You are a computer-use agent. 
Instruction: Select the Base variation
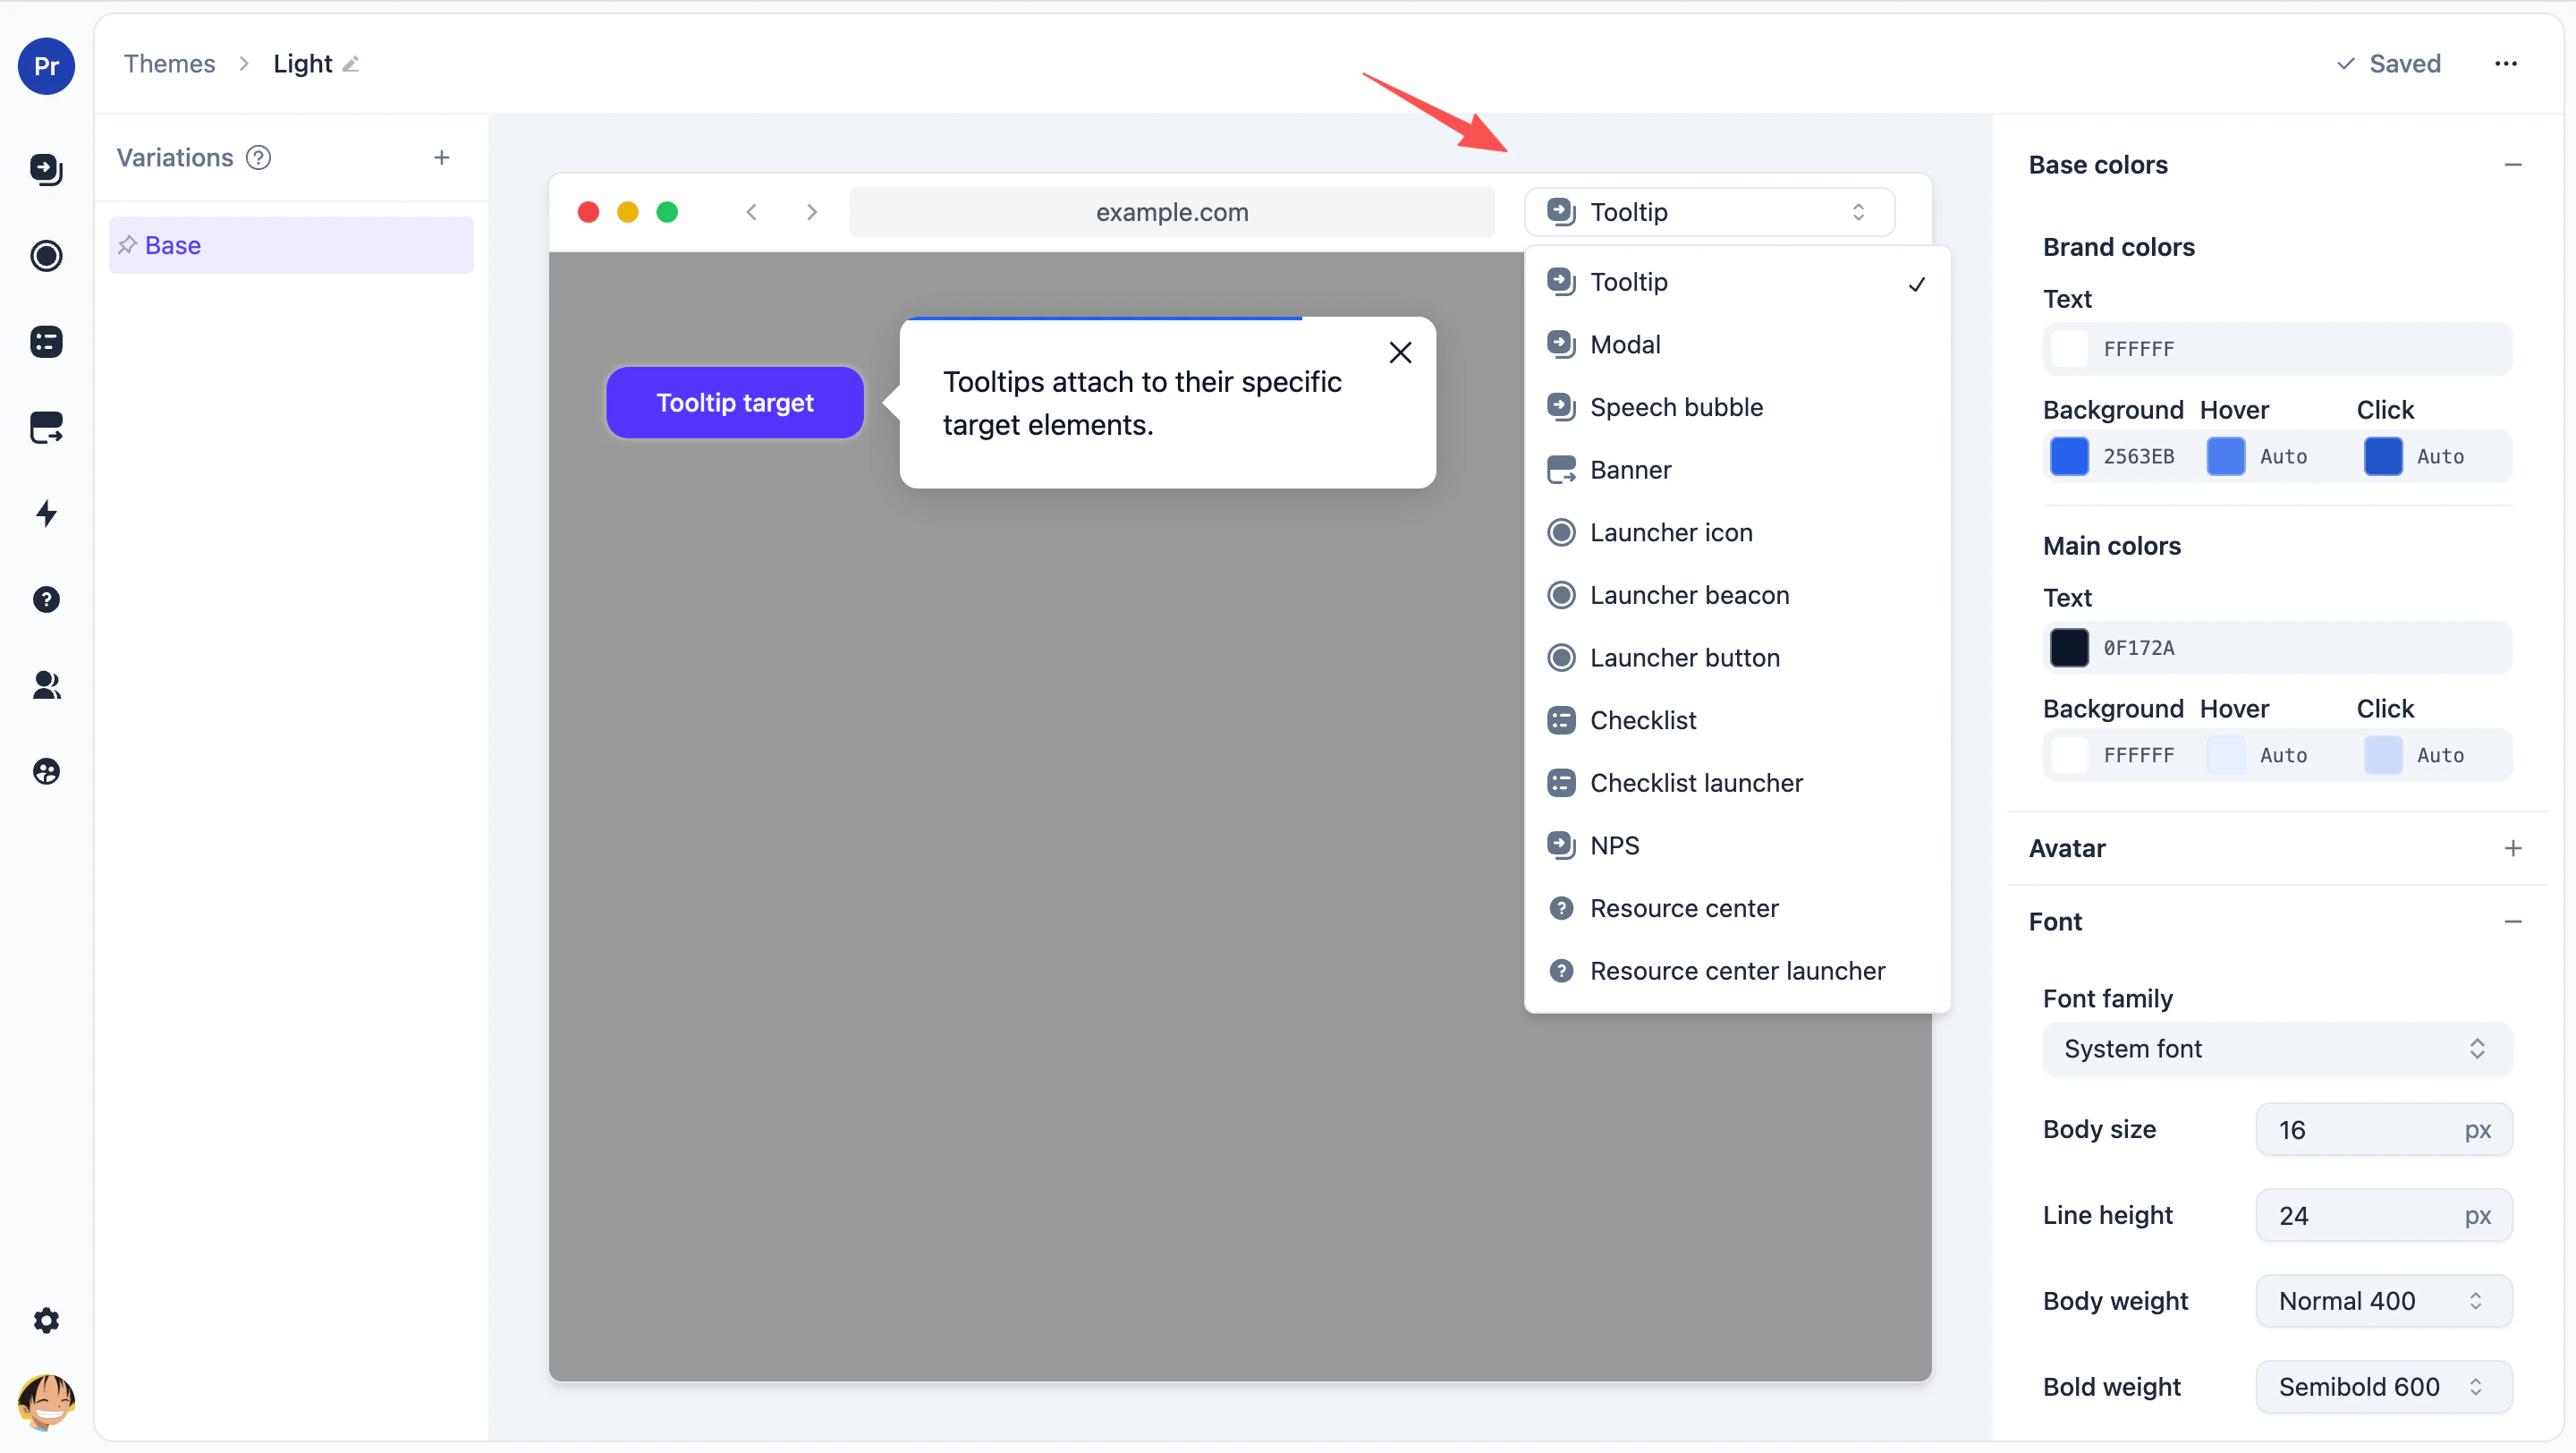pyautogui.click(x=291, y=245)
